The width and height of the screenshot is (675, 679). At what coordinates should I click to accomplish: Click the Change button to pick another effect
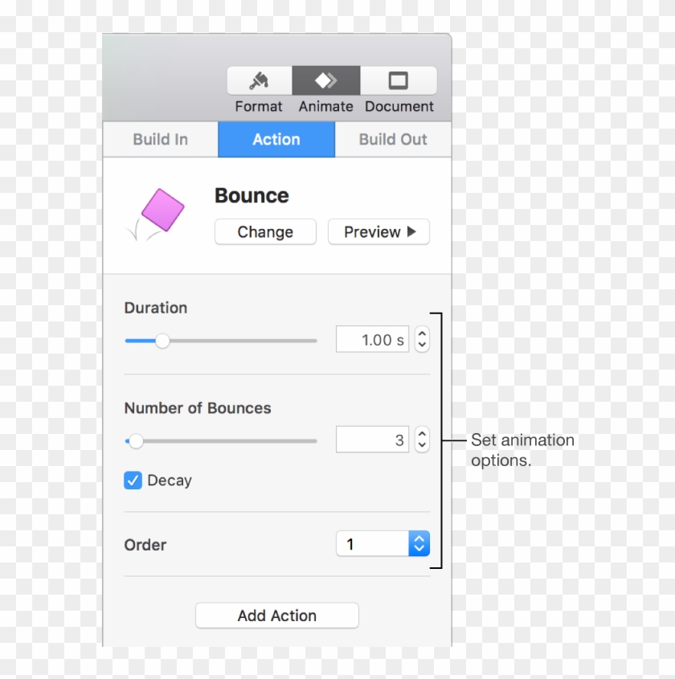(x=265, y=231)
